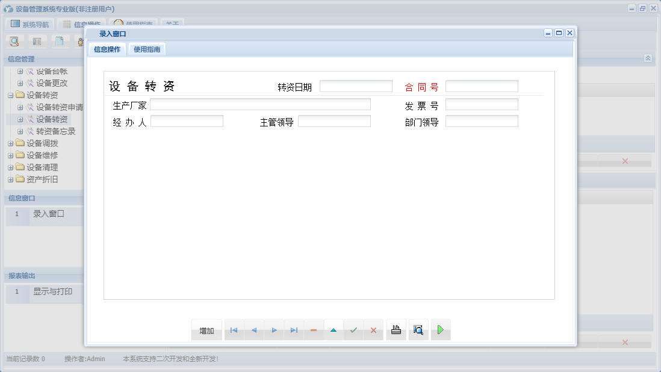Click the 当前记录数 0 status text

26,359
